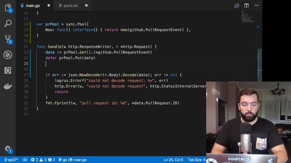Open the editor More Actions ellipsis

(x=256, y=5)
